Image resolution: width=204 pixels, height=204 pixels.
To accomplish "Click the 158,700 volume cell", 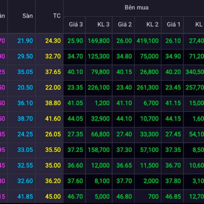I will pos(99,150).
